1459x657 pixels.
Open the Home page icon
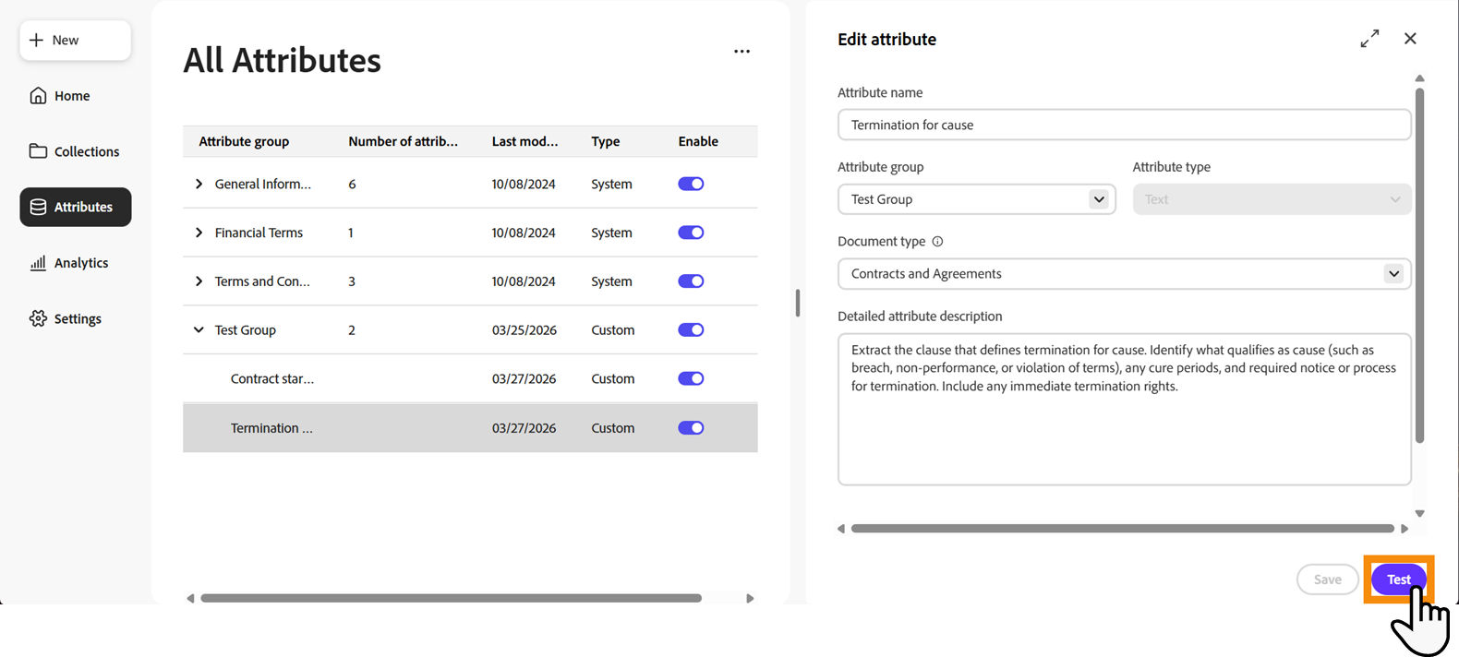click(x=38, y=96)
